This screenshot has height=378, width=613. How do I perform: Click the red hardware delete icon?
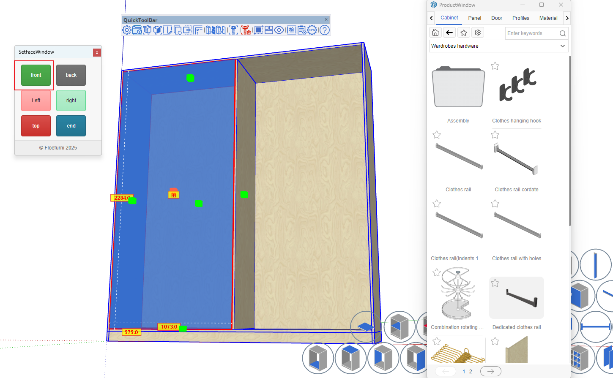pos(246,30)
